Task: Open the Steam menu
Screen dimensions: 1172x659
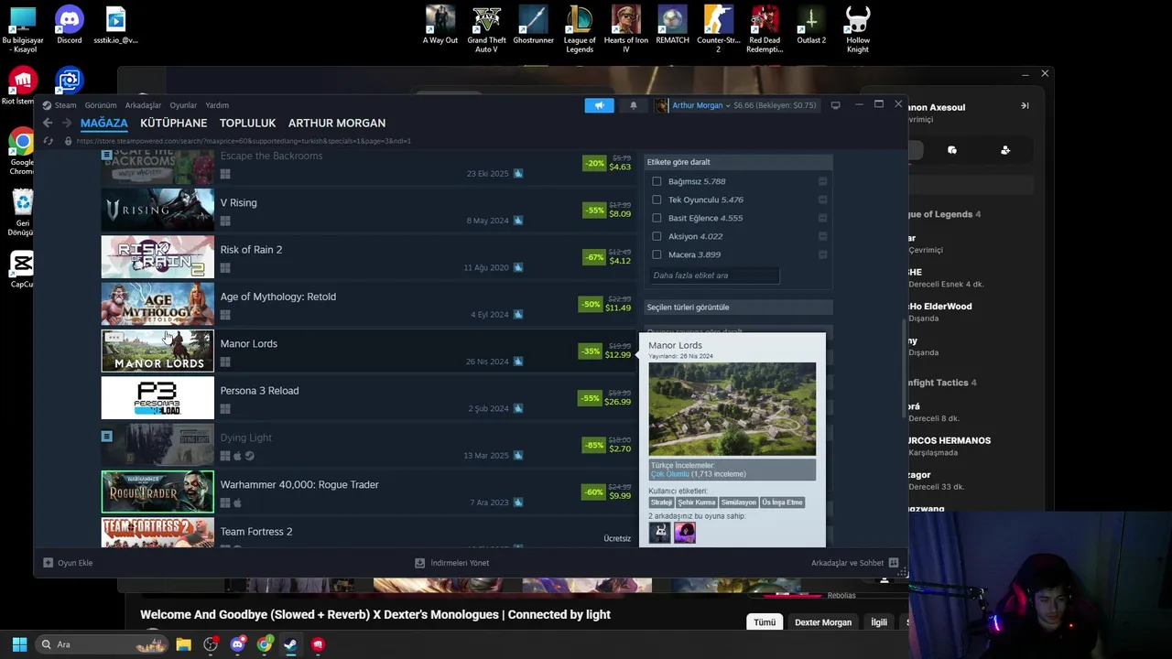Action: pyautogui.click(x=65, y=105)
